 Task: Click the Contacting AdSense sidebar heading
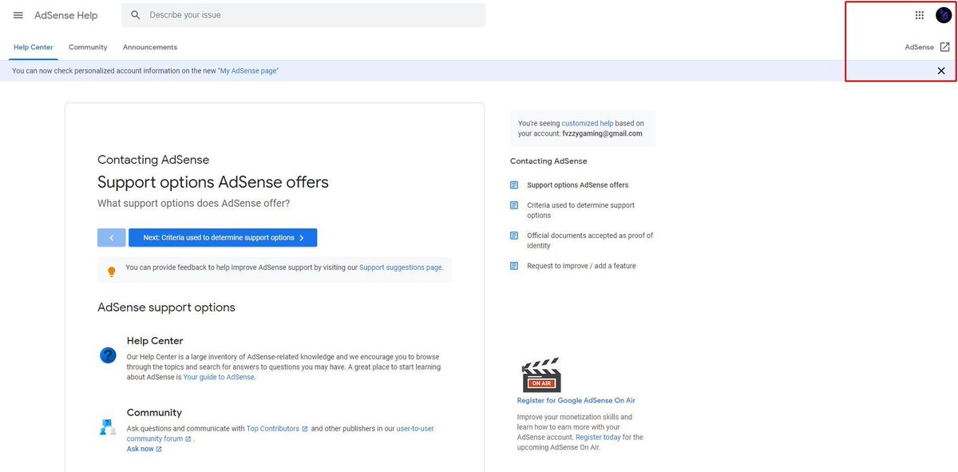(x=548, y=161)
